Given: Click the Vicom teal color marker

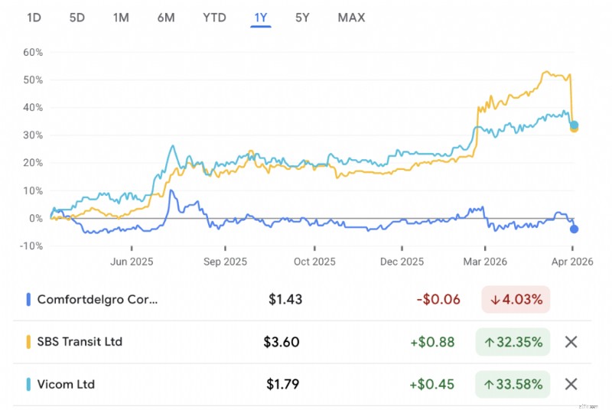Looking at the screenshot, I should (28, 384).
